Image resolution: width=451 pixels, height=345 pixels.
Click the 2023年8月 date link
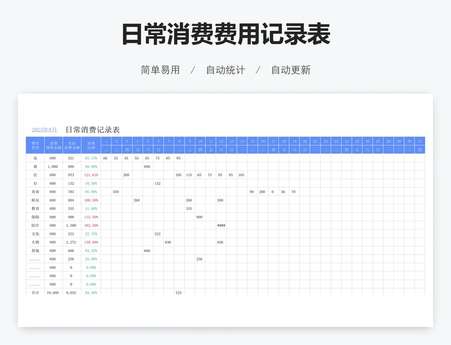coord(45,129)
